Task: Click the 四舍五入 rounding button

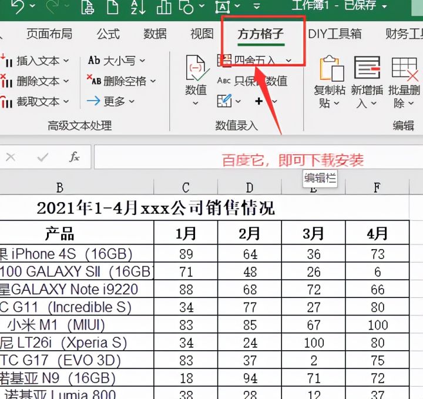Action: (x=254, y=61)
